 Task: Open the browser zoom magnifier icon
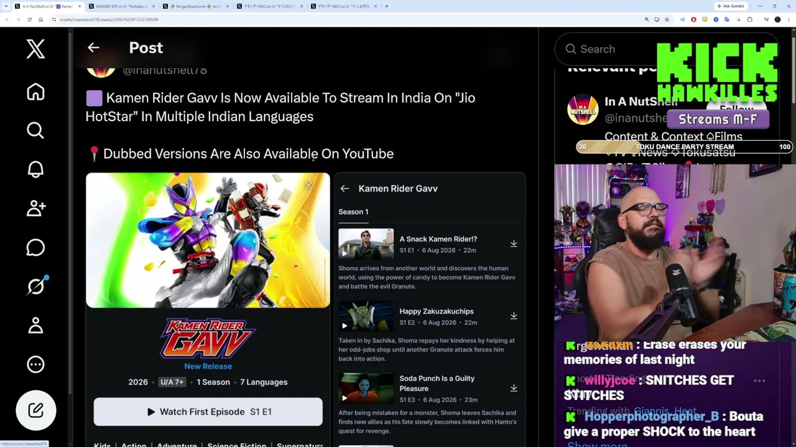pyautogui.click(x=647, y=19)
